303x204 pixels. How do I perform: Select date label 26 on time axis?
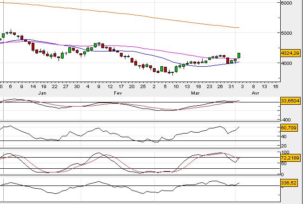[220, 87]
